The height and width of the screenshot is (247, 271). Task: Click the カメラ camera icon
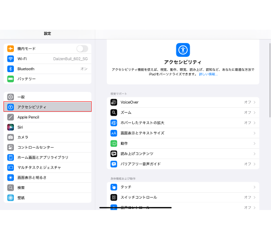coord(10,137)
